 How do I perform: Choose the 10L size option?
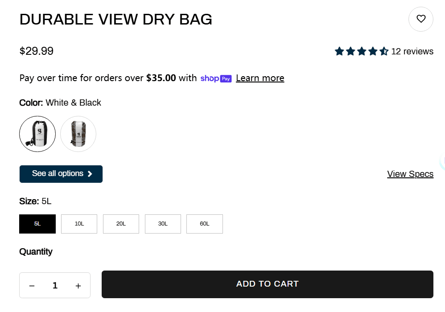(79, 224)
